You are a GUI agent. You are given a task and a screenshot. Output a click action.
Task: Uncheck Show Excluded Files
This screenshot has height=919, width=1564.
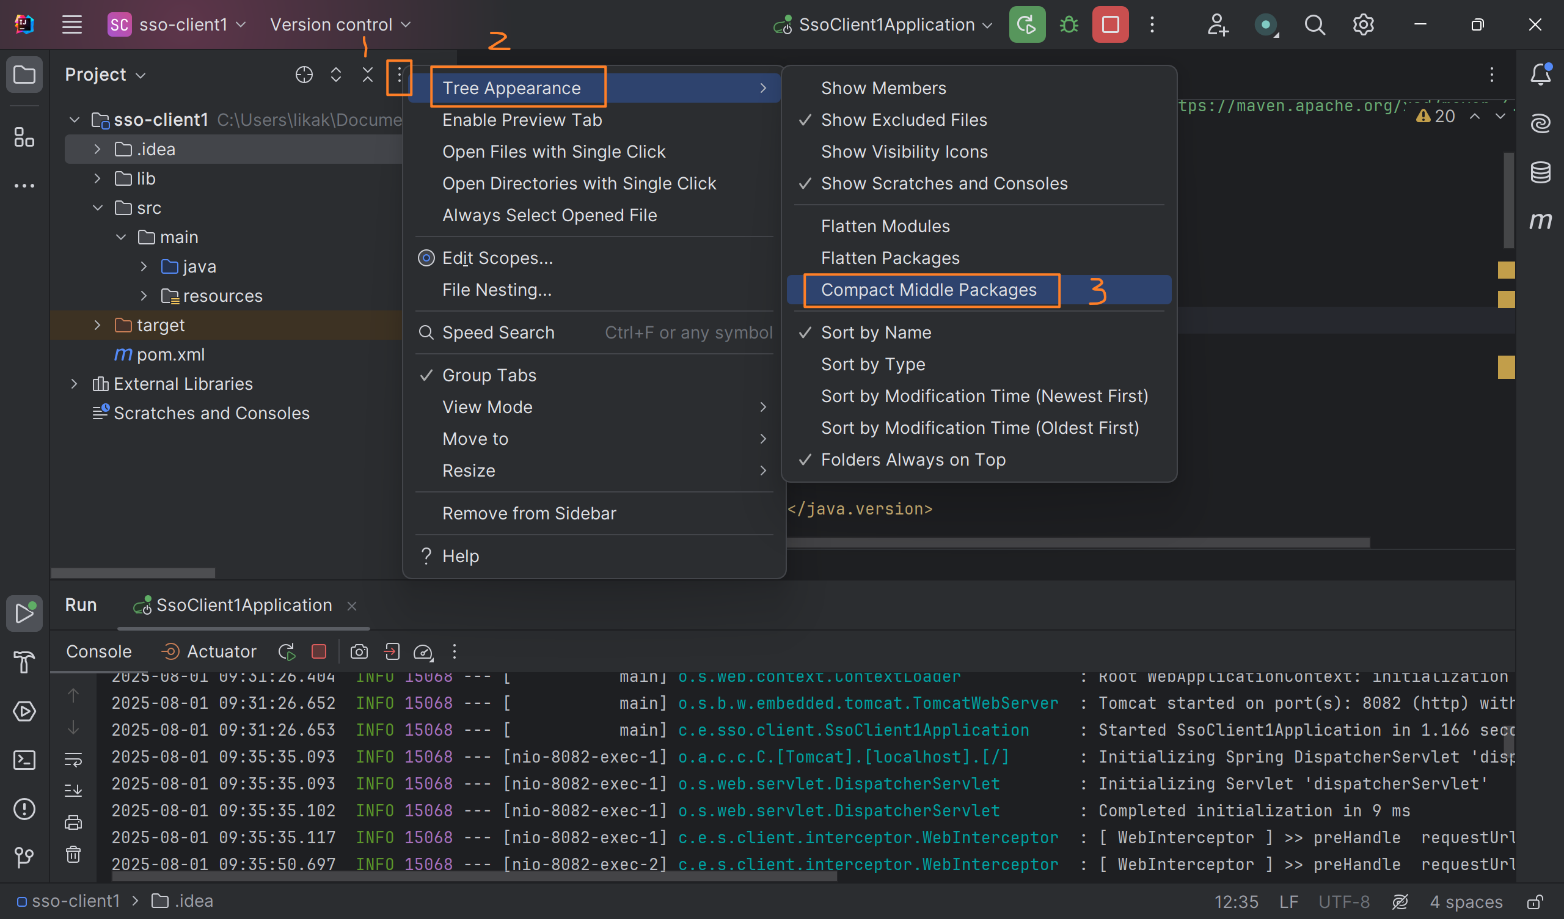coord(904,120)
